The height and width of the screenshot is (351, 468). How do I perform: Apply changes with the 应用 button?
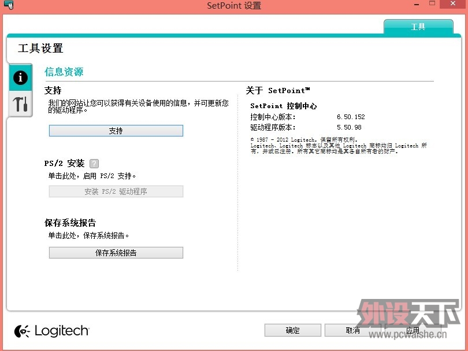point(413,330)
